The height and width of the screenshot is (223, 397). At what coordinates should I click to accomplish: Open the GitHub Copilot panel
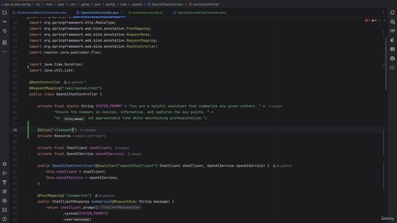393,58
